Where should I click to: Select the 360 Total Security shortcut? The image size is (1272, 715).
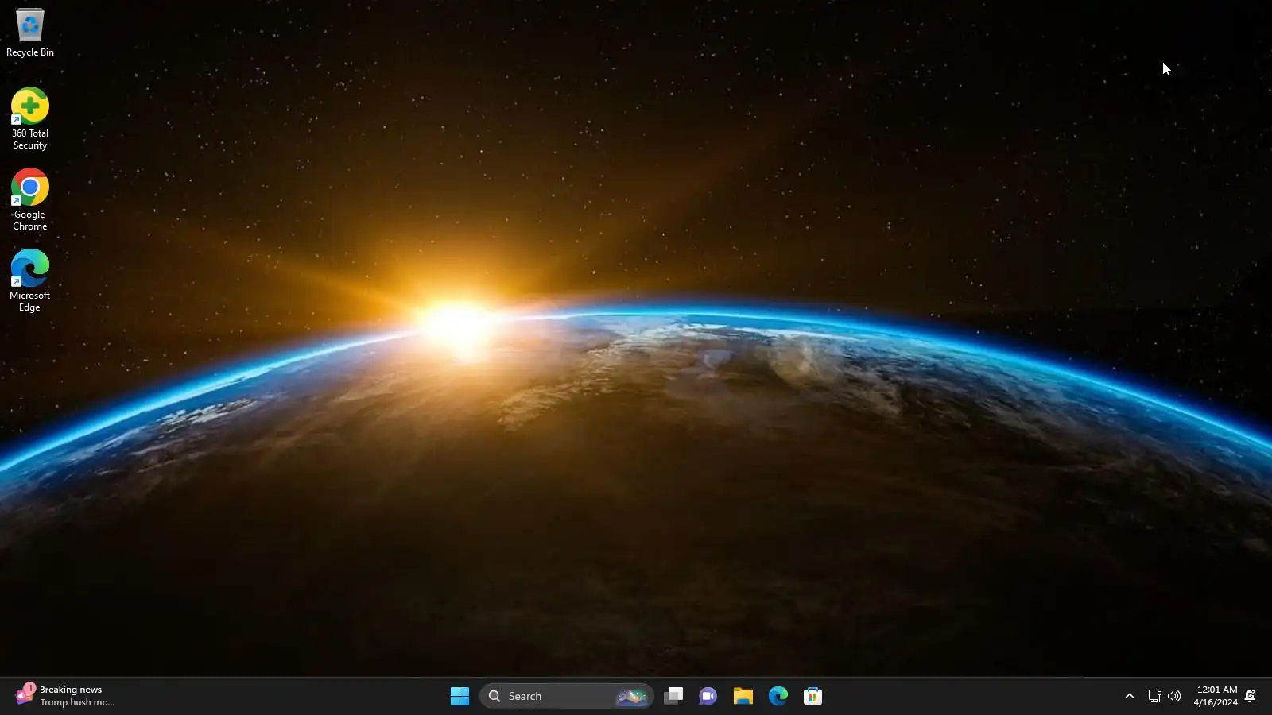(x=30, y=119)
